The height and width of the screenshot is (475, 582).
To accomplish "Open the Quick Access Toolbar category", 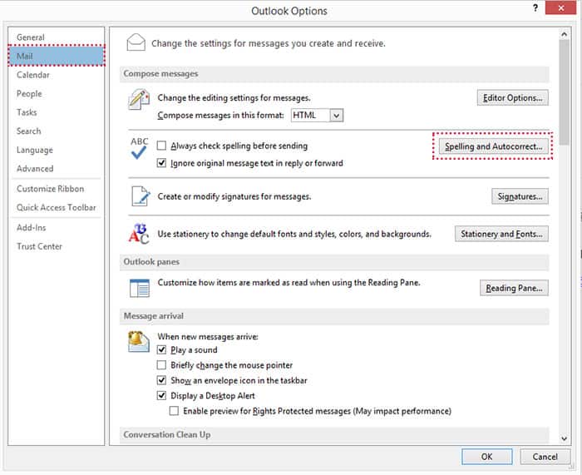I will coord(57,207).
